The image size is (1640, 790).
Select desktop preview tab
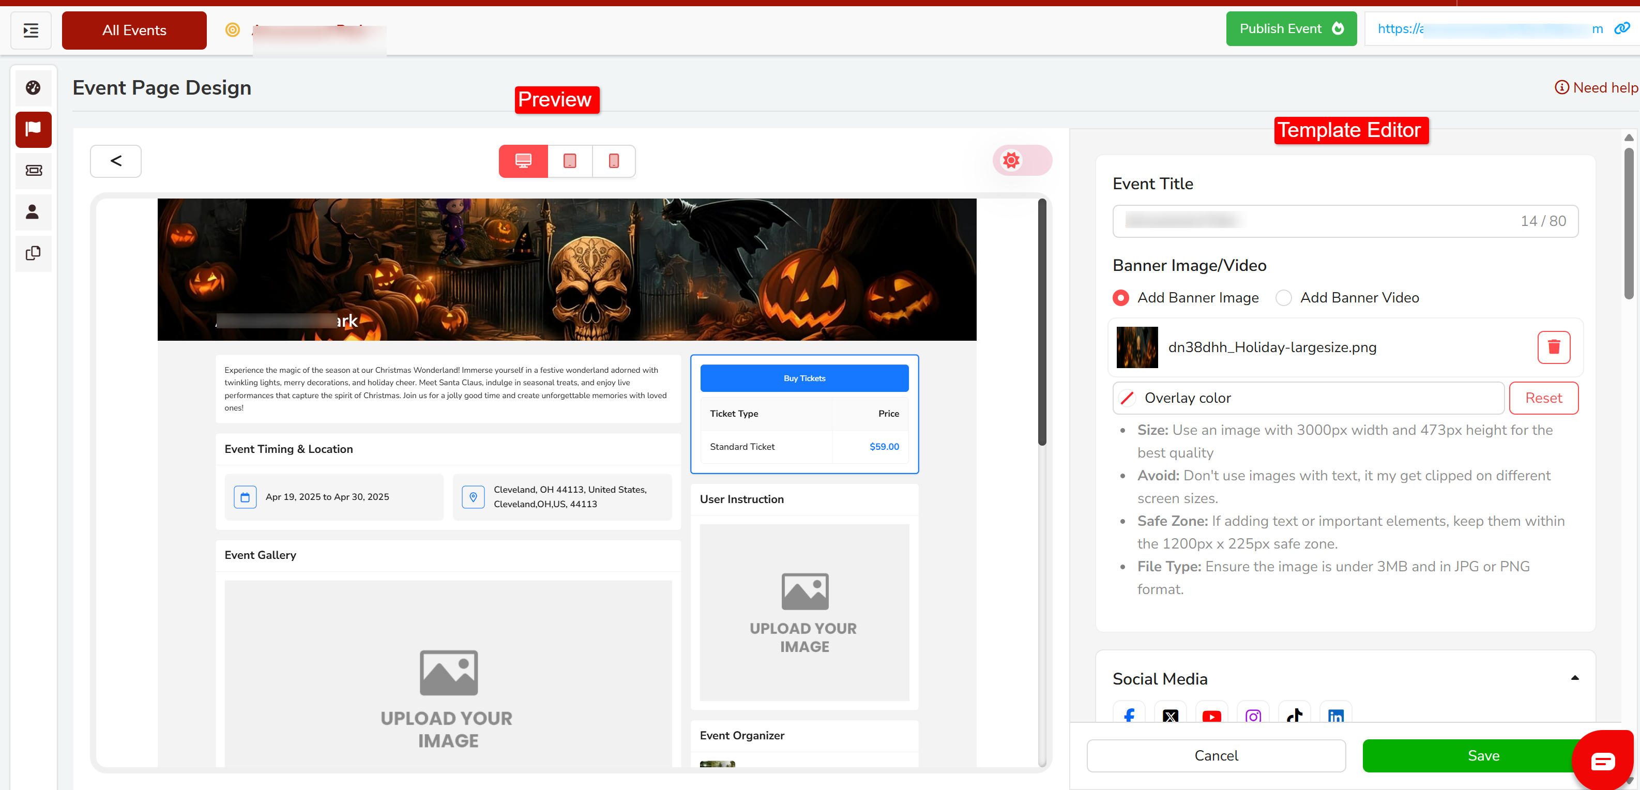pyautogui.click(x=523, y=161)
